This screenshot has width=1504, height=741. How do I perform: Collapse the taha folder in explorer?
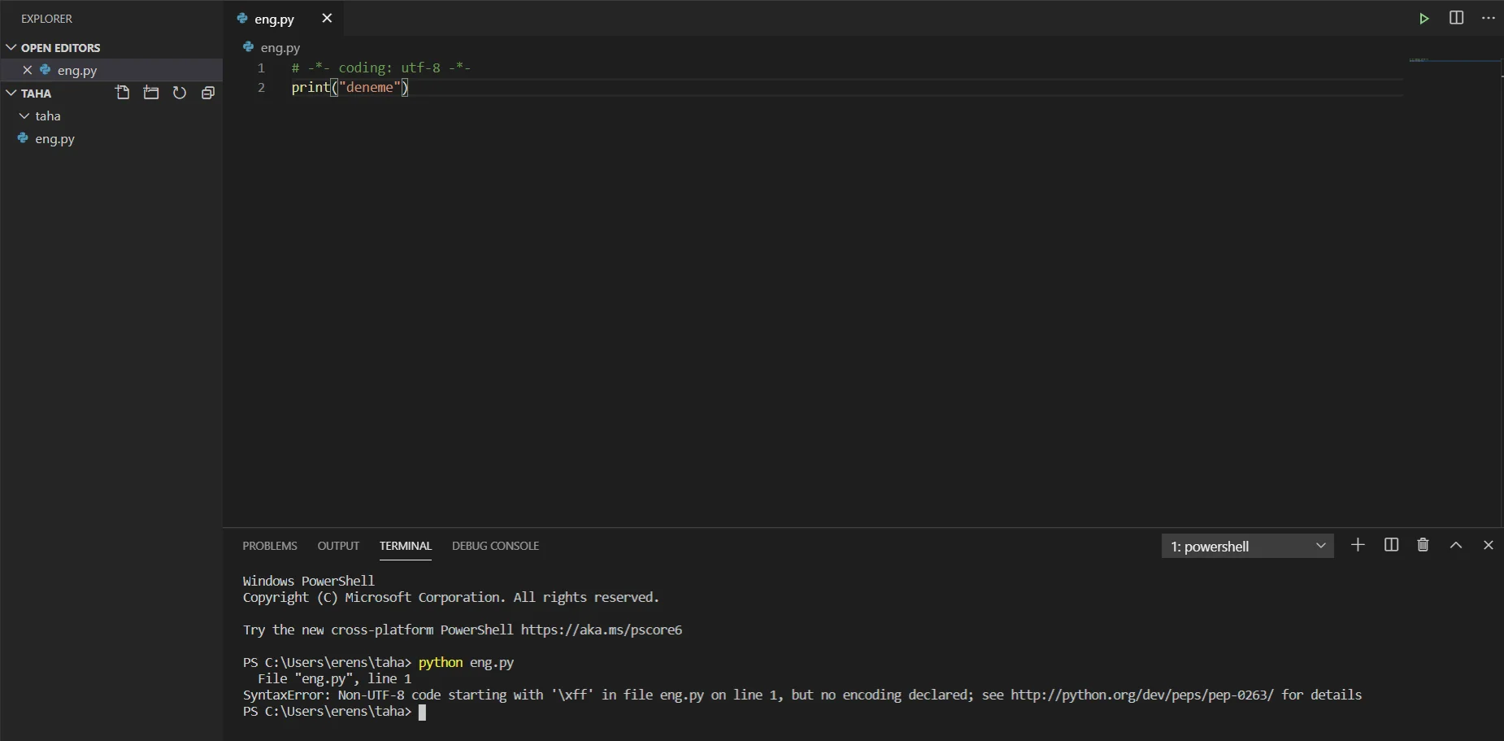pyautogui.click(x=24, y=116)
